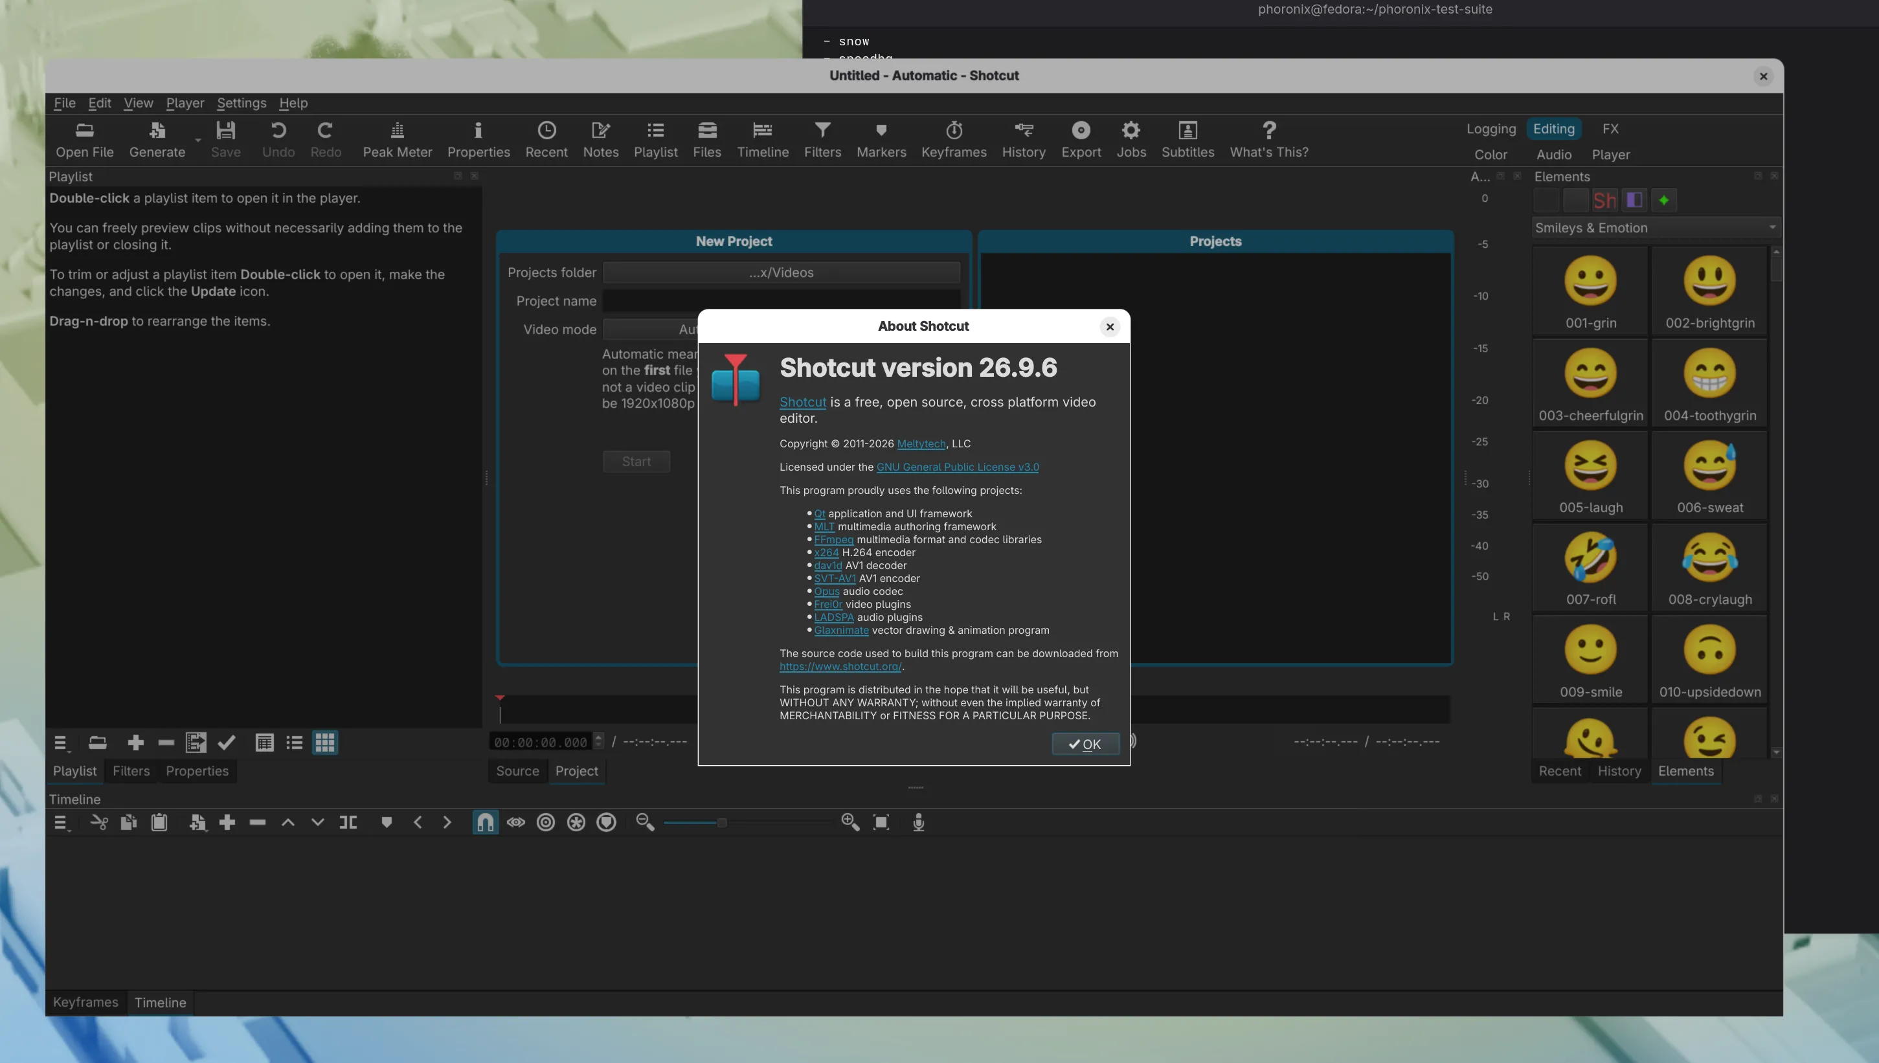
Task: Open the FFmpeg link in About dialog
Action: (x=833, y=539)
